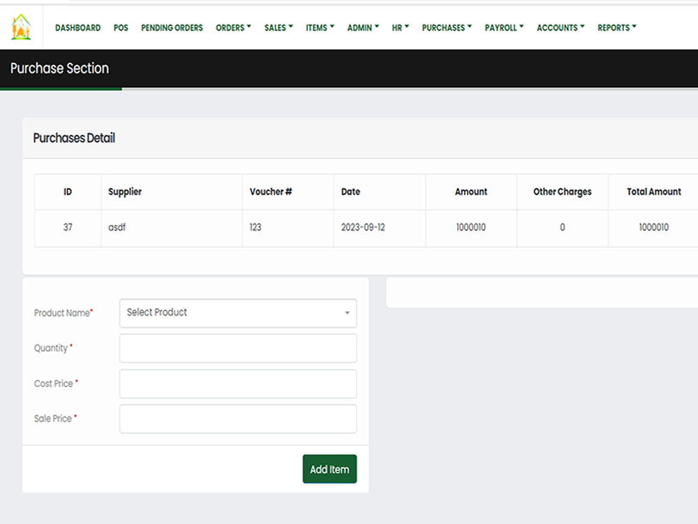Focus the Quantity input field
Image resolution: width=698 pixels, height=524 pixels.
(238, 348)
